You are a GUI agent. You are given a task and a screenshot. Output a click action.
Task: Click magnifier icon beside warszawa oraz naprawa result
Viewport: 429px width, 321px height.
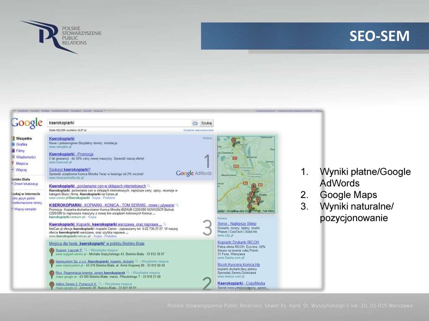tap(165, 224)
